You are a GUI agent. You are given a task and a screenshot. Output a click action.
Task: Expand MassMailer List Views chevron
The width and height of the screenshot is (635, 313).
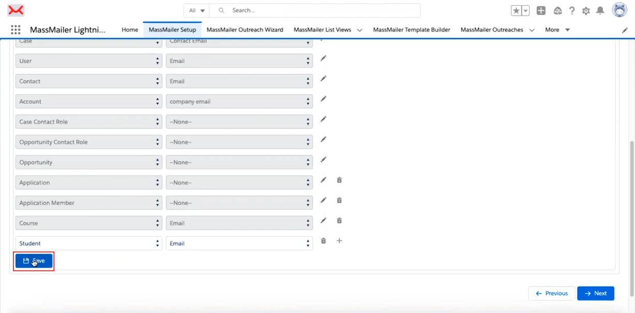coord(359,30)
